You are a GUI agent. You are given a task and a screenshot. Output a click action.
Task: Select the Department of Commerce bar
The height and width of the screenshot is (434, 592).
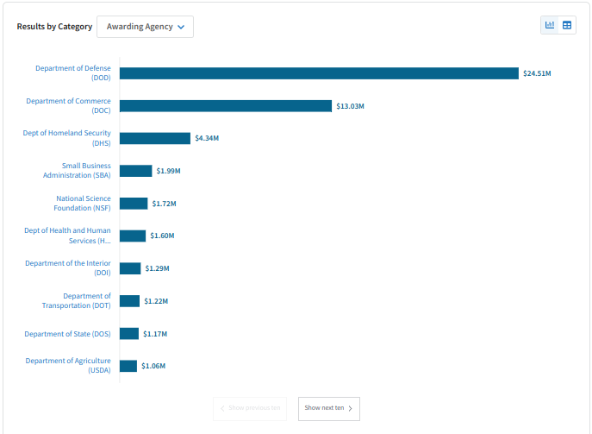[x=226, y=106]
